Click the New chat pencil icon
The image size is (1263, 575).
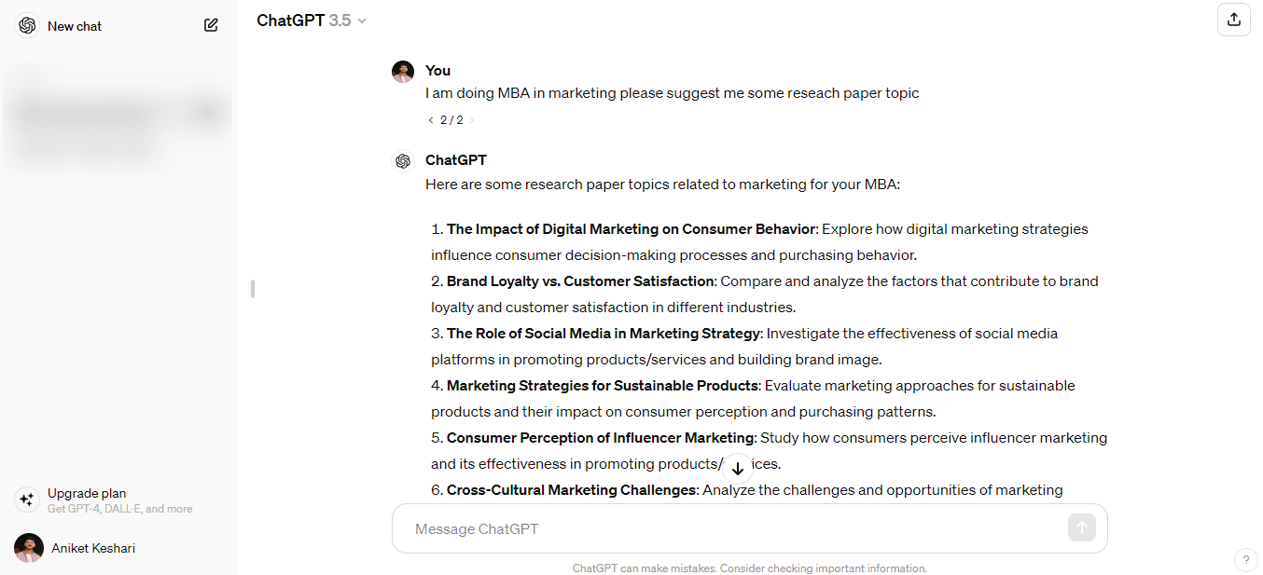(211, 25)
